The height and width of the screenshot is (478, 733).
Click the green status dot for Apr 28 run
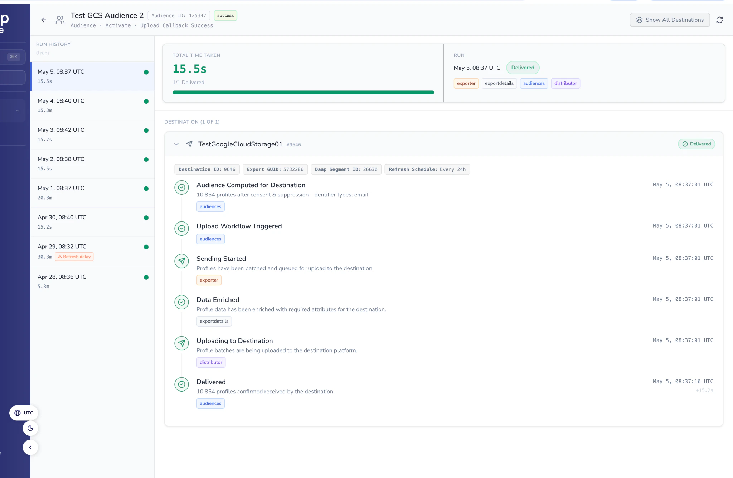pos(146,278)
